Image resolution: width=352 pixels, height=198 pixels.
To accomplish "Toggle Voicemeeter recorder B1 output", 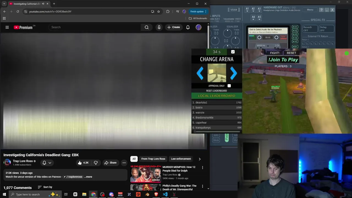I will point(295,46).
